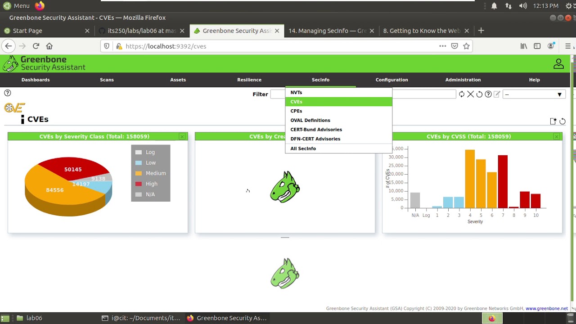Click the site security padlock icon
576x324 pixels.
click(x=118, y=46)
